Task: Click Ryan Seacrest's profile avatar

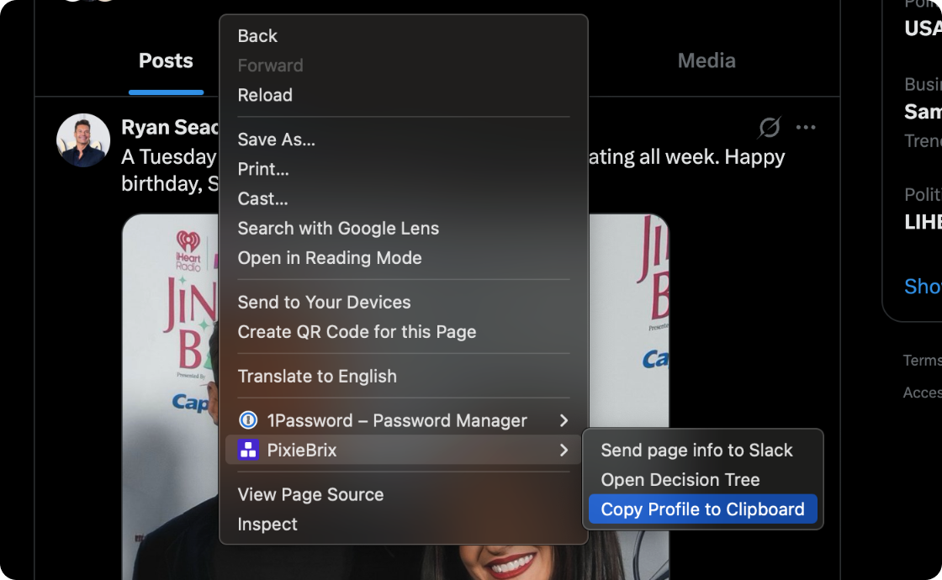Action: point(83,140)
